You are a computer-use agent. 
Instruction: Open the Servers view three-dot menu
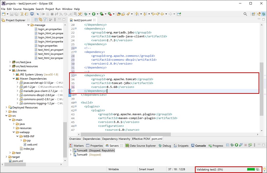pos(255,145)
